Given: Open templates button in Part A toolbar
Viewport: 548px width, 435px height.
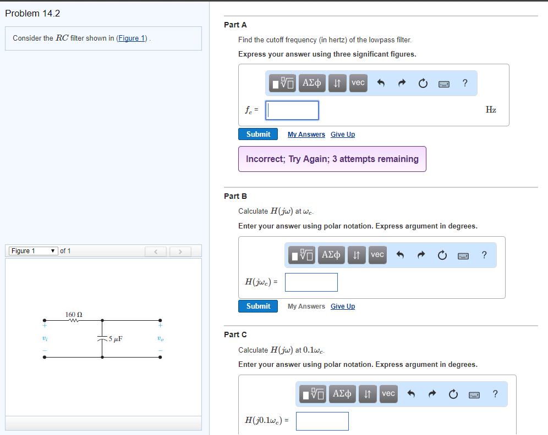Looking at the screenshot, I should coord(282,83).
